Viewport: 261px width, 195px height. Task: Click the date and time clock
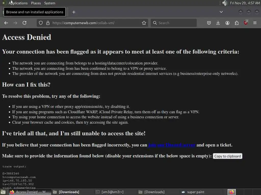click(x=245, y=3)
